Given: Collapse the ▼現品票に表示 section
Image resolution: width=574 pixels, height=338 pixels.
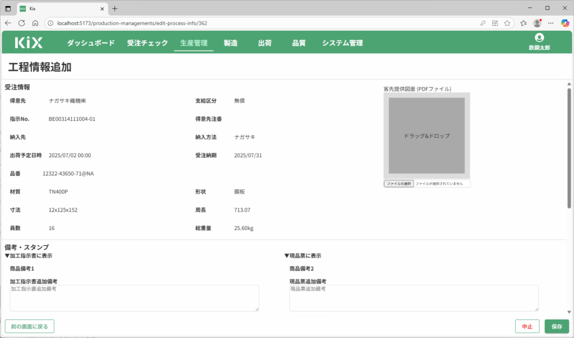Looking at the screenshot, I should (x=303, y=256).
